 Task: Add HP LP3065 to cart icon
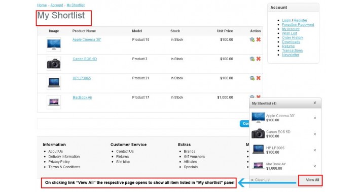point(252,78)
